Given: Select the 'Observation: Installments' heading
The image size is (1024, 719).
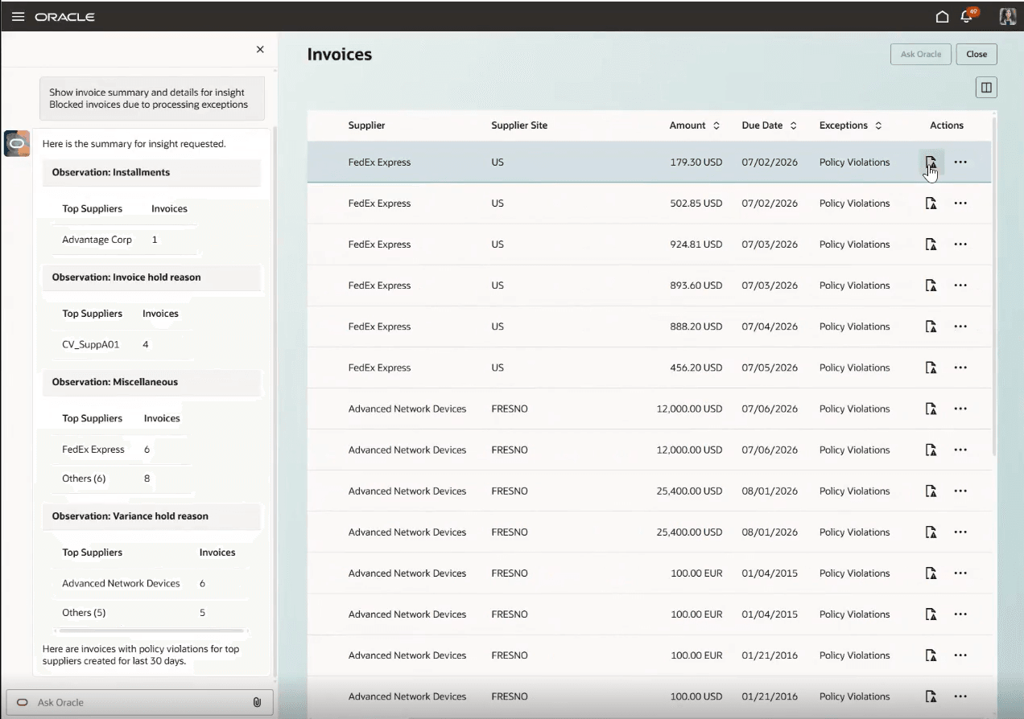Looking at the screenshot, I should (111, 172).
